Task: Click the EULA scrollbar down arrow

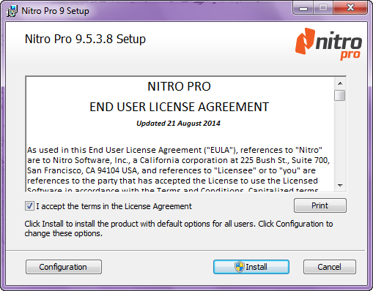Action: pyautogui.click(x=340, y=186)
